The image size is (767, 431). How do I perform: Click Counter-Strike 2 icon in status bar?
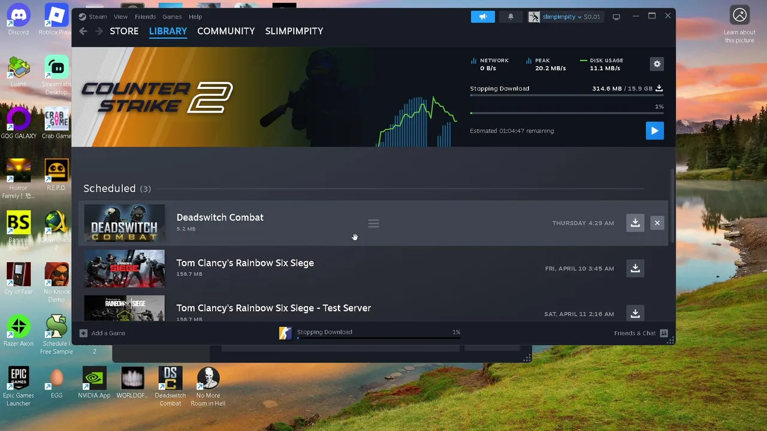285,333
